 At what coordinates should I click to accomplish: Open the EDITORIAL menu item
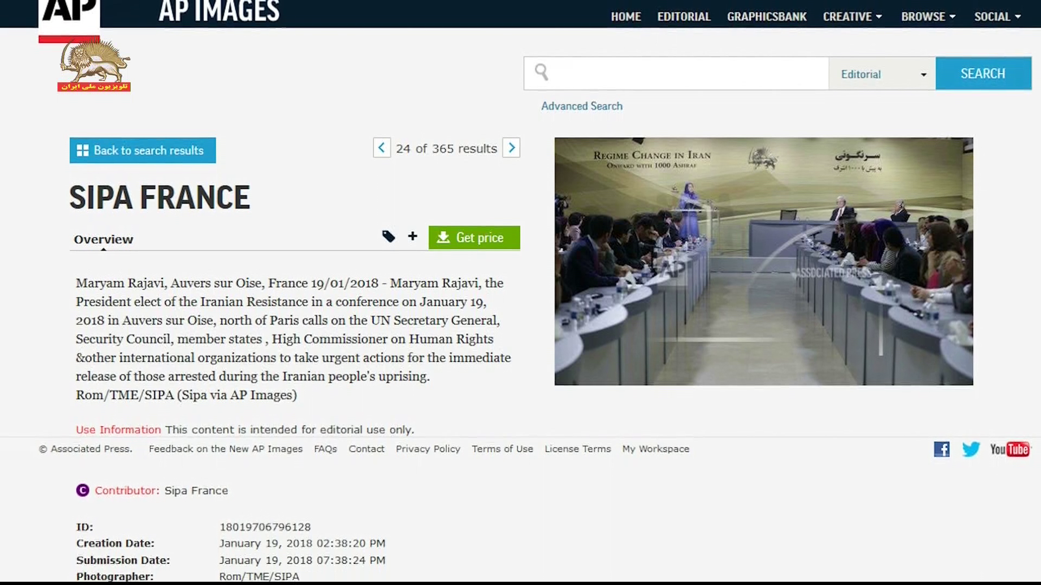coord(684,17)
